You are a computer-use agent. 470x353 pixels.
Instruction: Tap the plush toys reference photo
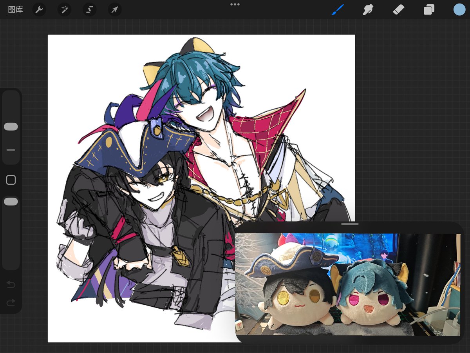[348, 284]
